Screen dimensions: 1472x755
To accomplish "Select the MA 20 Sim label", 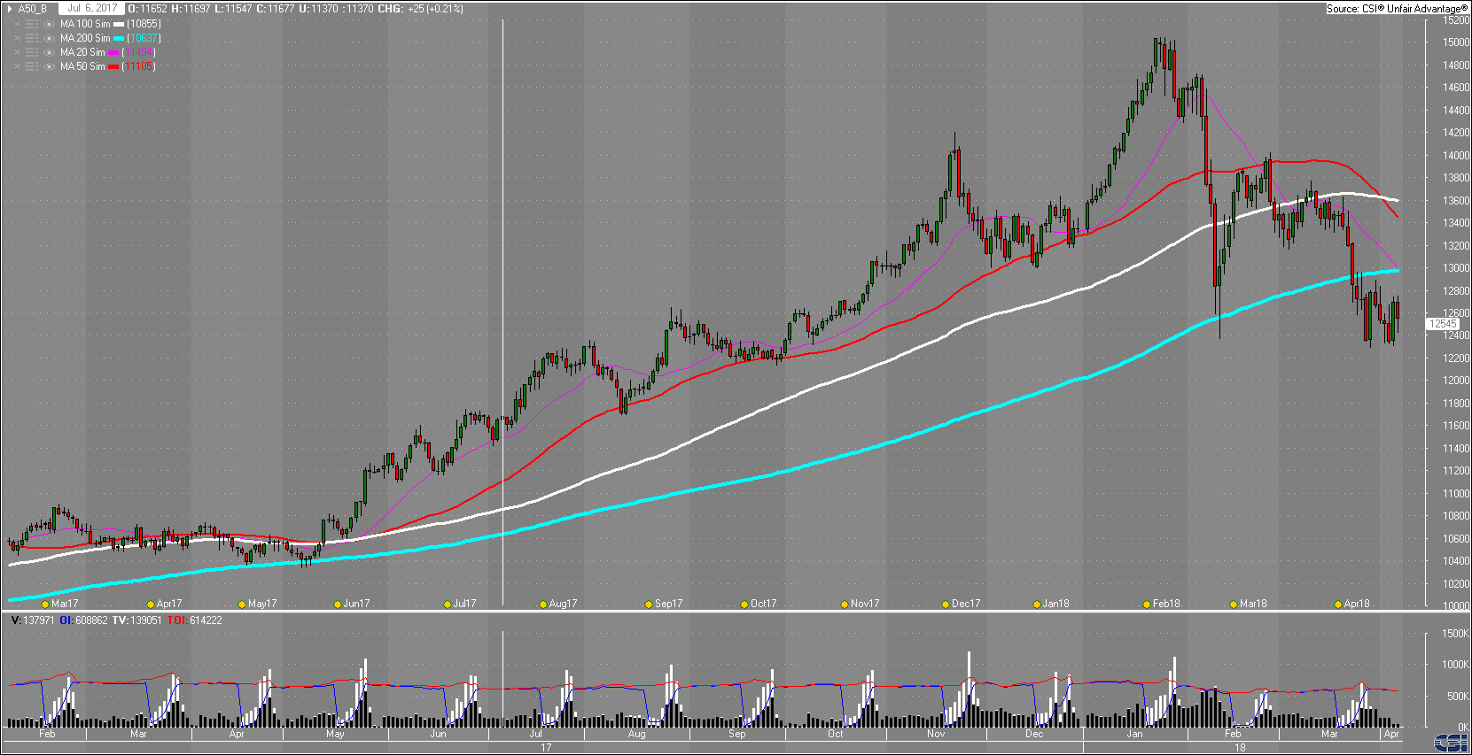I will 82,52.
